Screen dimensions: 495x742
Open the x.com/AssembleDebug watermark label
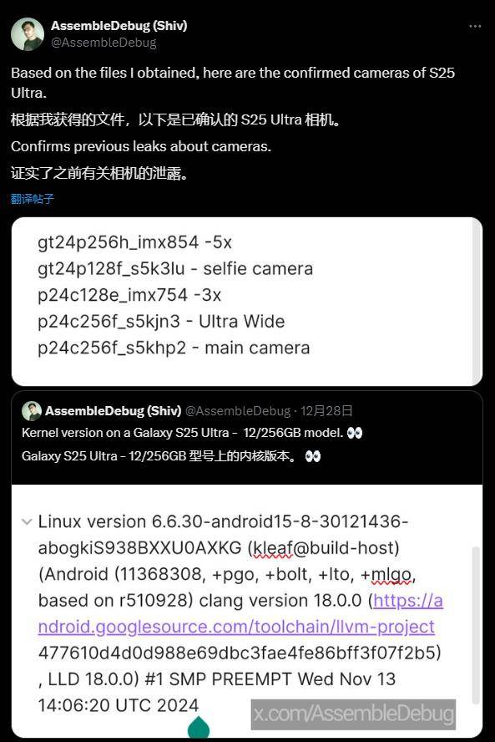(x=353, y=714)
